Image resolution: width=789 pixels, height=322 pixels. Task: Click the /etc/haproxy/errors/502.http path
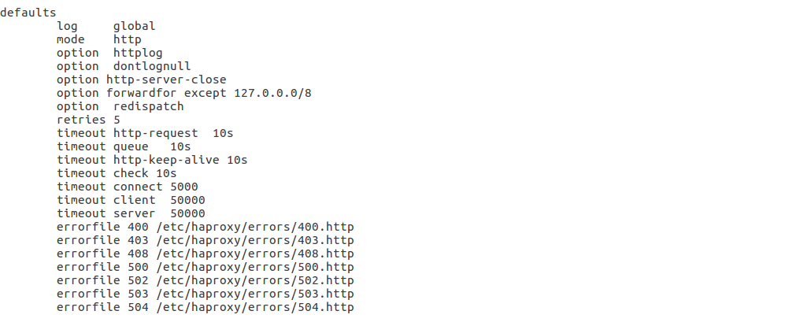(x=254, y=280)
